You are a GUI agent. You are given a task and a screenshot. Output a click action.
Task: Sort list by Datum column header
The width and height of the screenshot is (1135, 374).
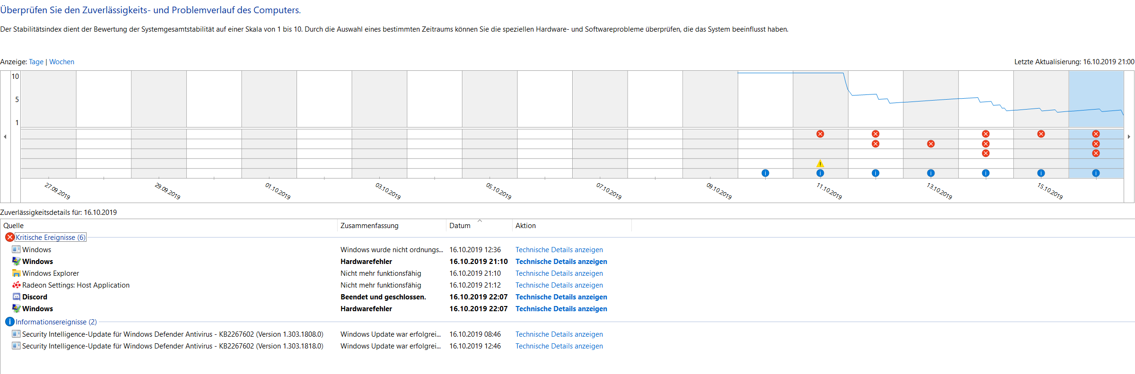pos(479,226)
